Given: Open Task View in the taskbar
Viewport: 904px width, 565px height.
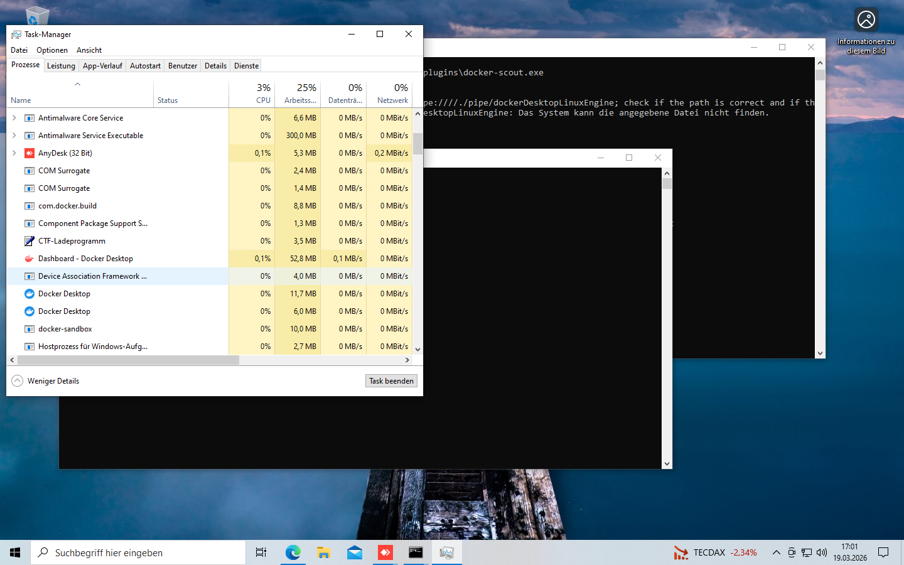Looking at the screenshot, I should [261, 552].
